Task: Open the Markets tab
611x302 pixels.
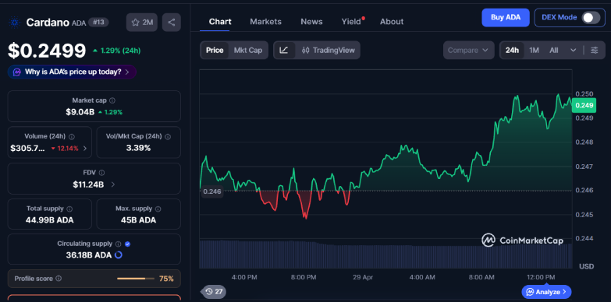Action: point(266,21)
